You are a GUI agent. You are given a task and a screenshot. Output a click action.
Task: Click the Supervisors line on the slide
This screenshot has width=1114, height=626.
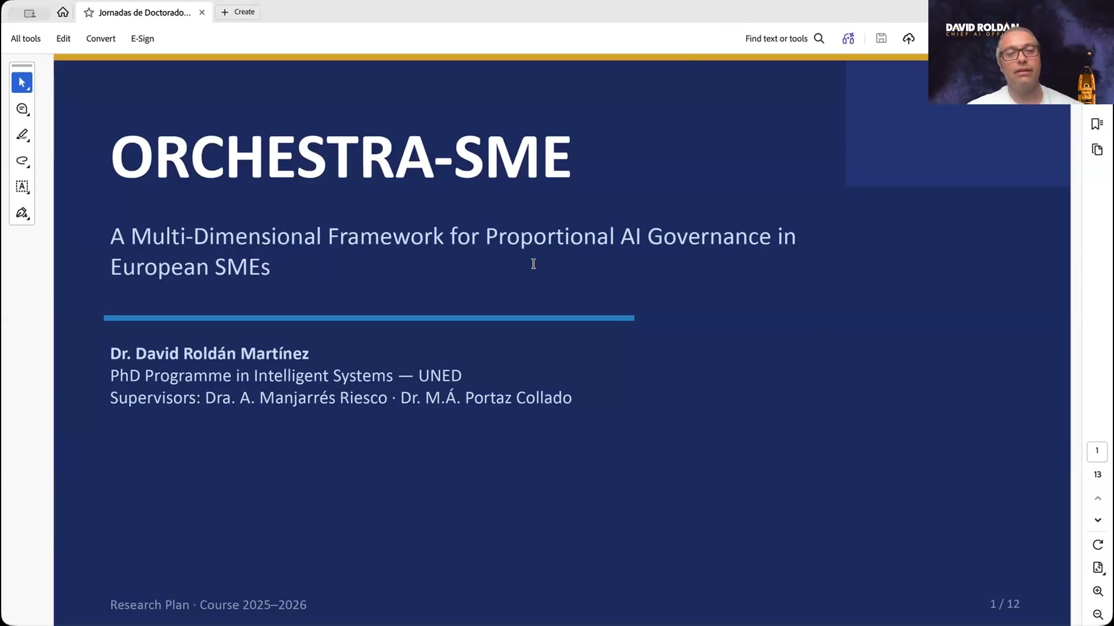click(x=341, y=398)
